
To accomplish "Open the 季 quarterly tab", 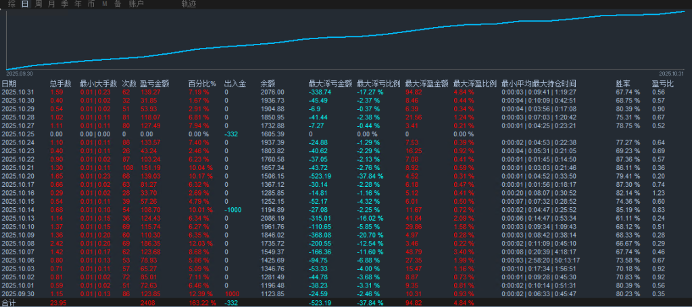I will pos(65,4).
